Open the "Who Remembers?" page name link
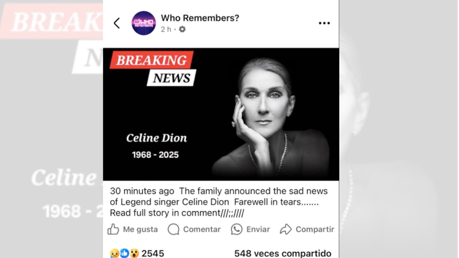Screen dimensions: 459x258 200,18
